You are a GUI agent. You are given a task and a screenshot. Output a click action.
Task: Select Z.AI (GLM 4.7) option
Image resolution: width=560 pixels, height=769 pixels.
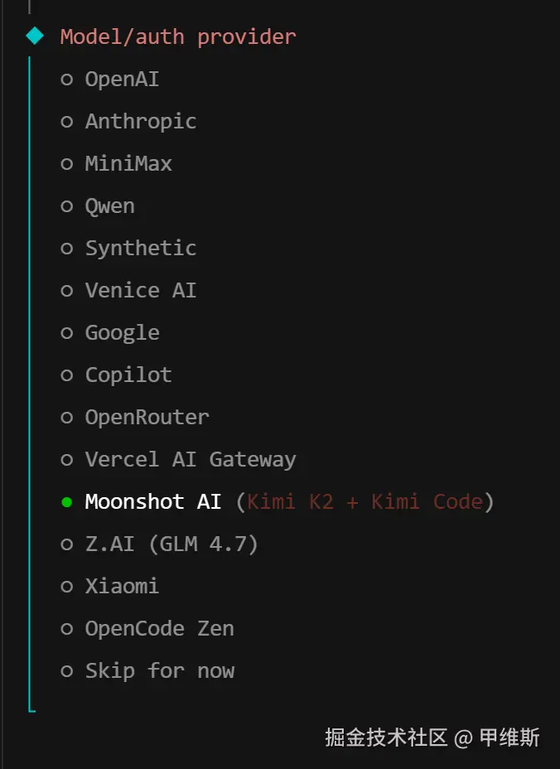point(171,544)
